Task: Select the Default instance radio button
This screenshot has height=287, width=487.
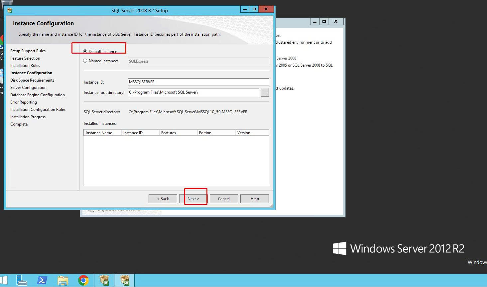Action: click(85, 51)
